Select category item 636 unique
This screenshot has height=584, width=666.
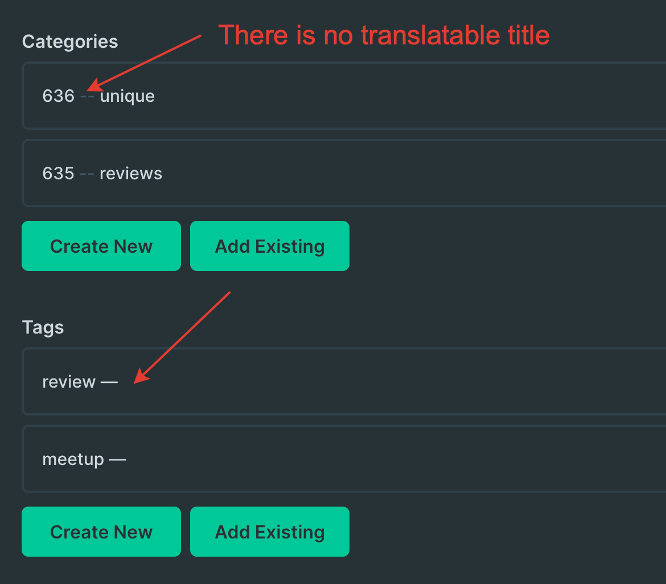(228, 96)
